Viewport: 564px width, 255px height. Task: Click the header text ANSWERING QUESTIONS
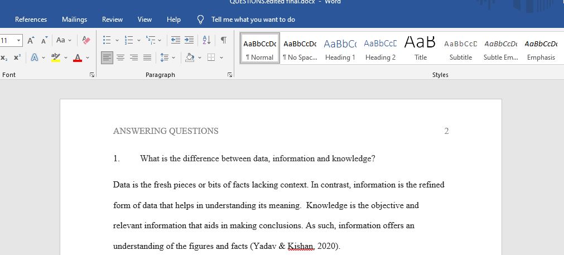[166, 131]
